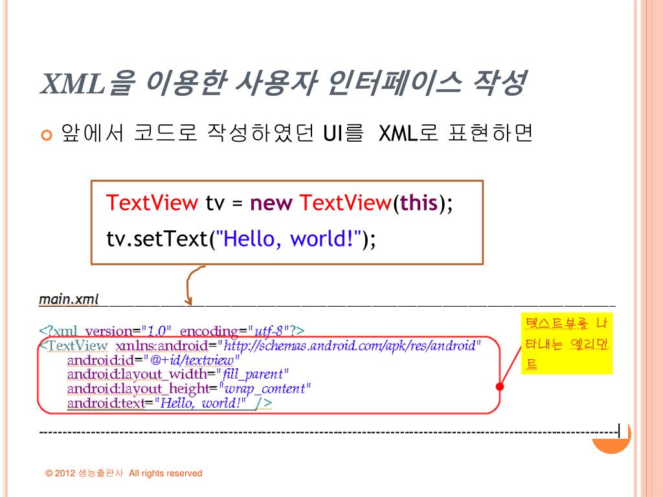Click the yellow note '텍스트뷰를 나타내는 엘리먼트'
663x497 pixels.
567,344
